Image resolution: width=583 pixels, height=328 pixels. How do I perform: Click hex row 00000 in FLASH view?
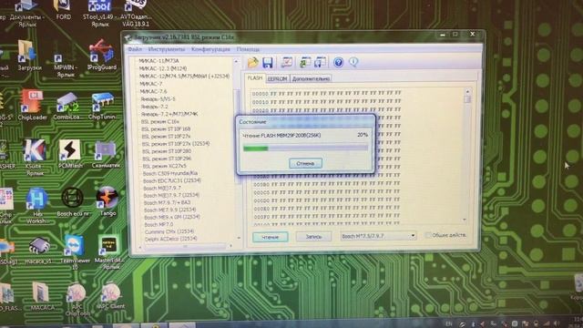point(326,93)
